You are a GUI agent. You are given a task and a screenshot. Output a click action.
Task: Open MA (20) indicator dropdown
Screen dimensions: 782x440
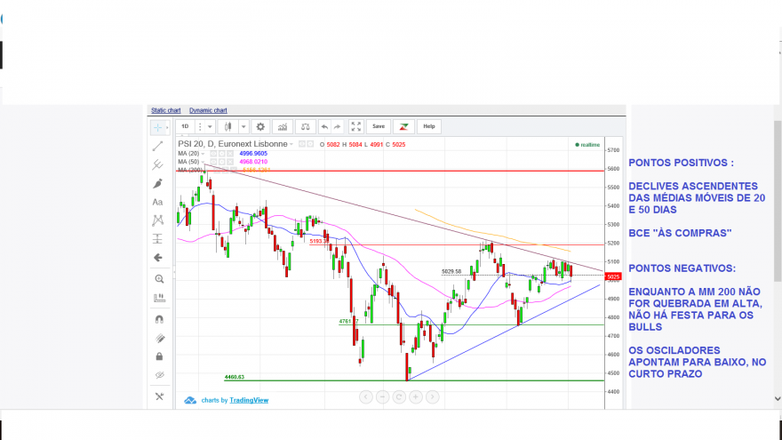tap(203, 154)
